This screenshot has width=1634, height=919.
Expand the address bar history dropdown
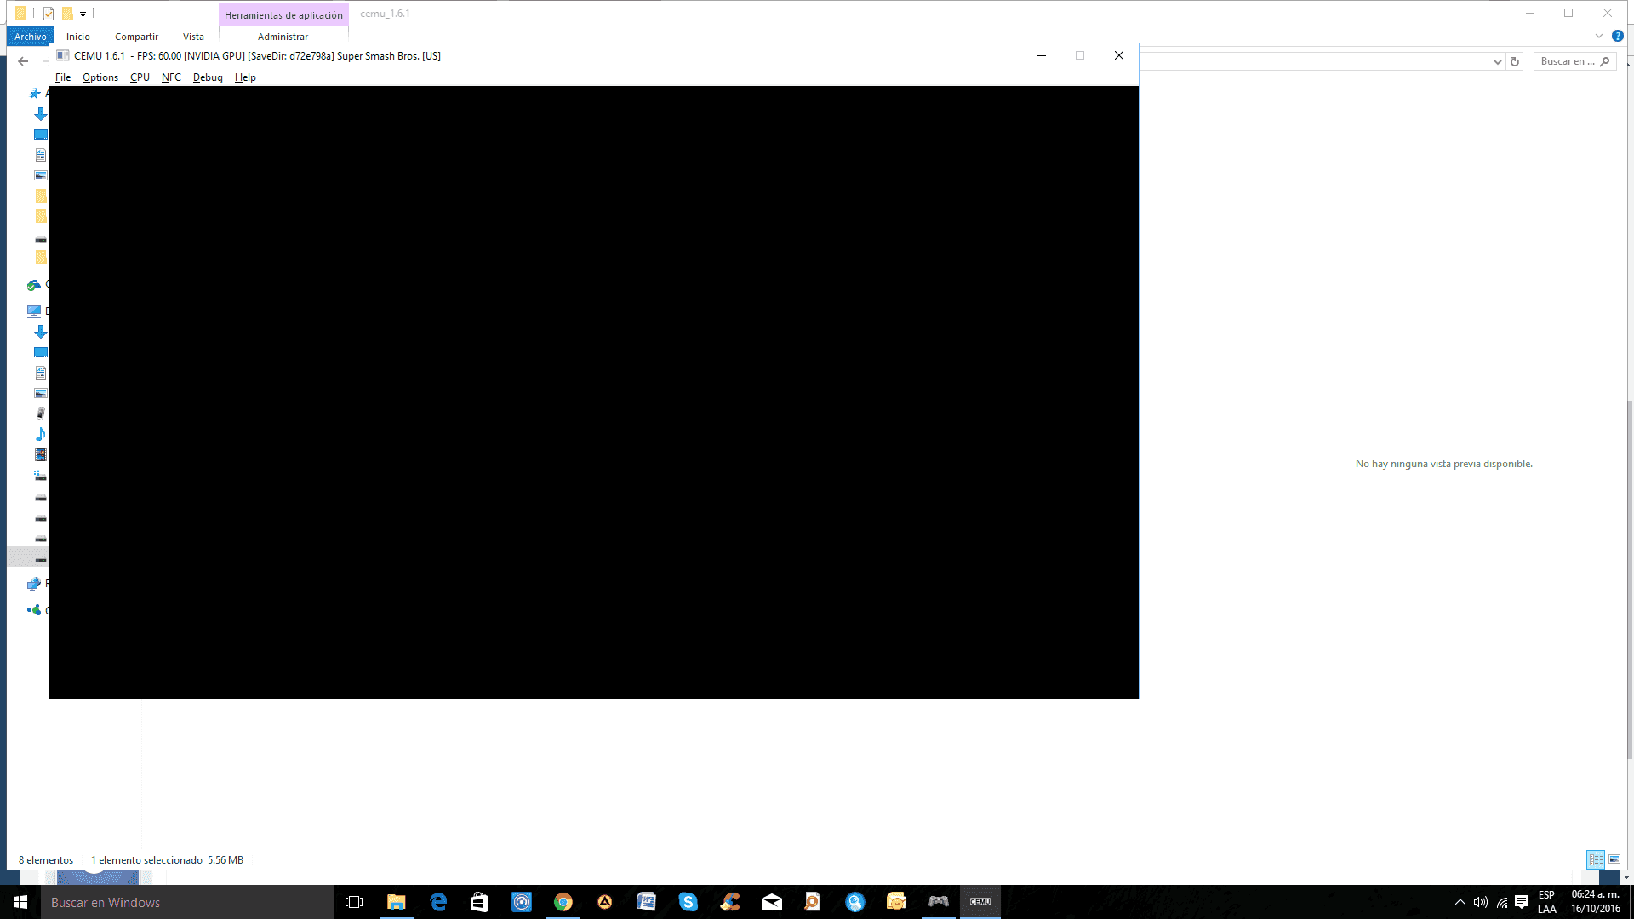coord(1498,61)
